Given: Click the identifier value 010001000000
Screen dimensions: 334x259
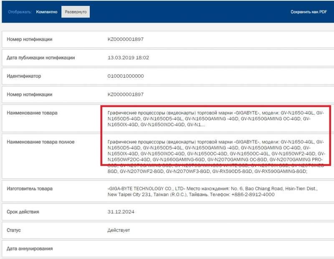Looking at the screenshot, I should click(126, 76).
